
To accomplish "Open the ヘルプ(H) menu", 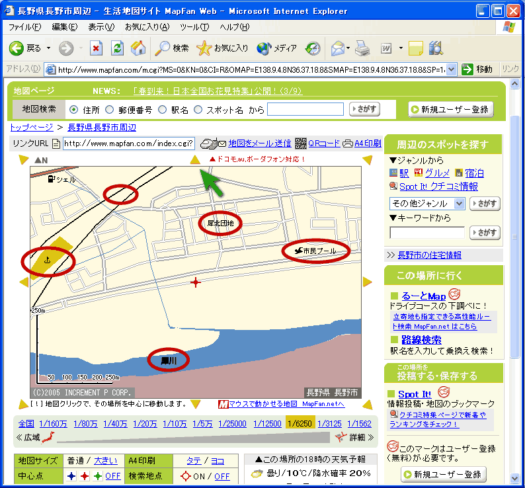I will tap(234, 27).
